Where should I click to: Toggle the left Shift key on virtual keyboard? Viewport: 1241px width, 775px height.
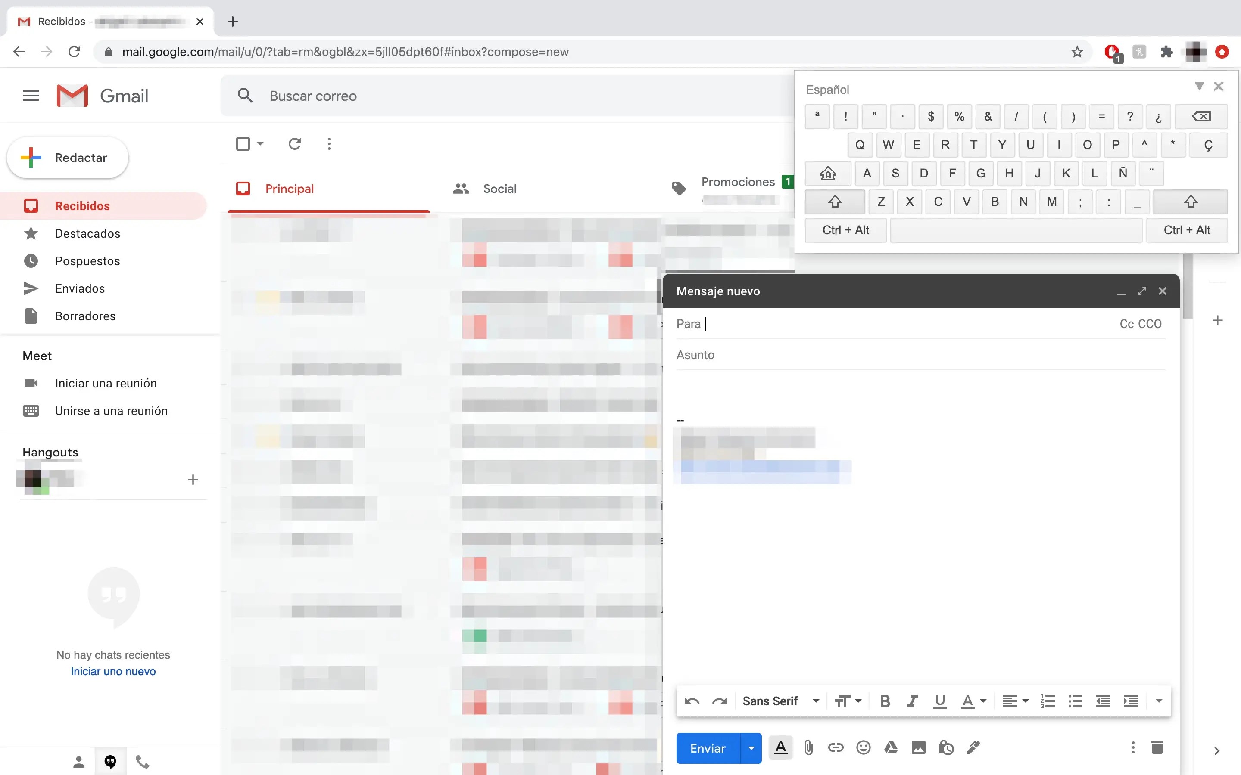(x=835, y=202)
